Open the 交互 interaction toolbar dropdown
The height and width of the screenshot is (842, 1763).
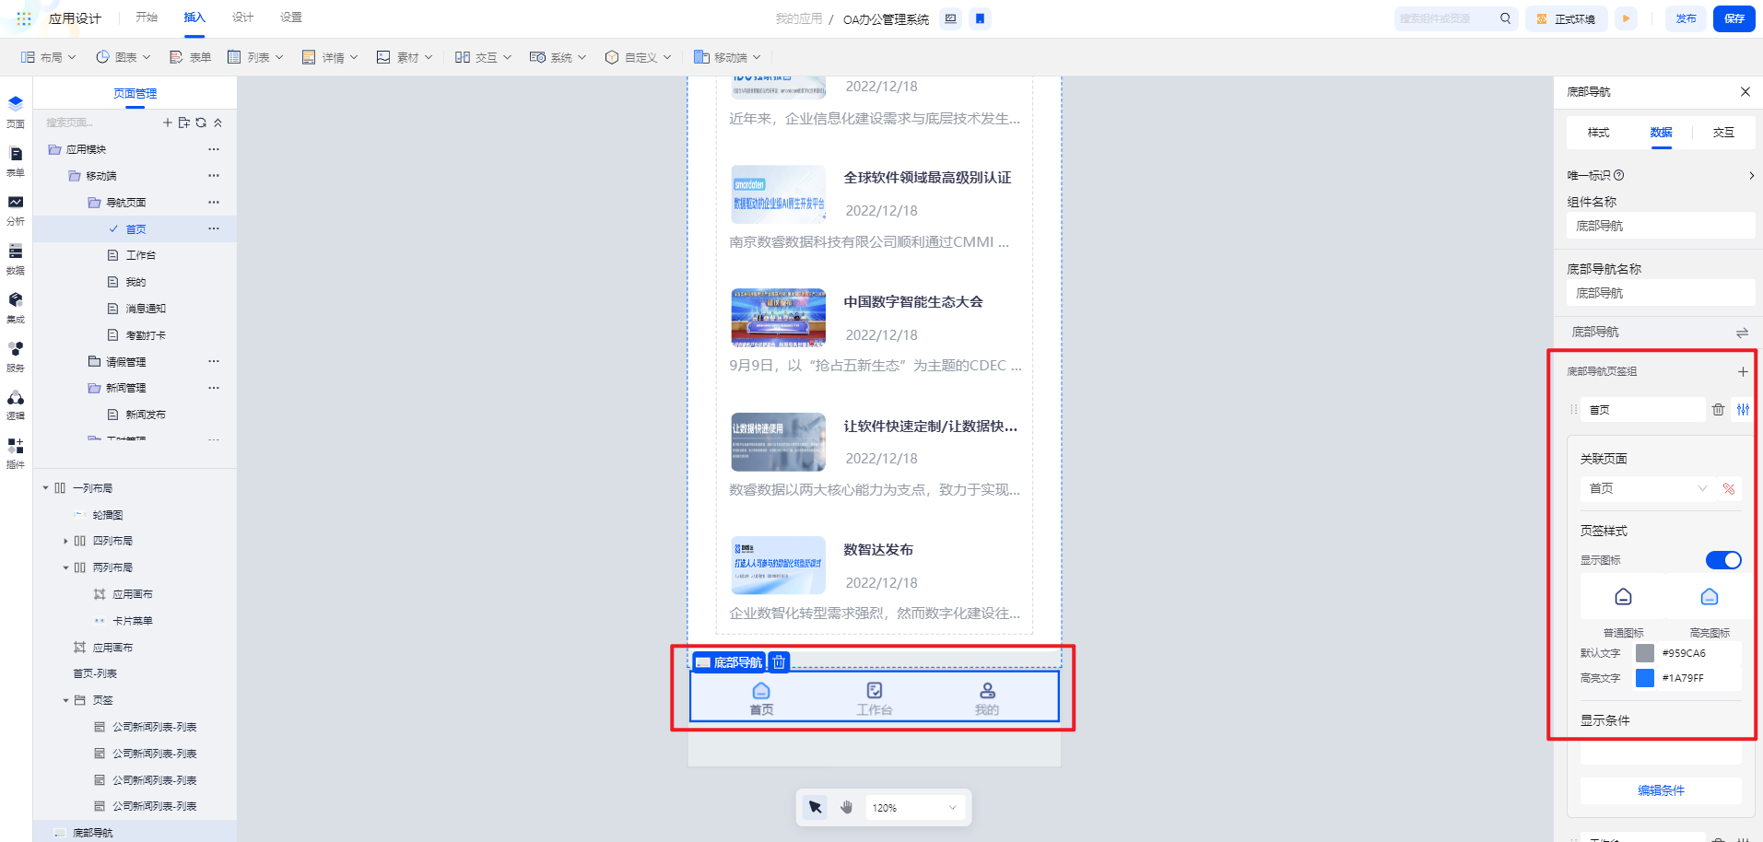point(483,57)
